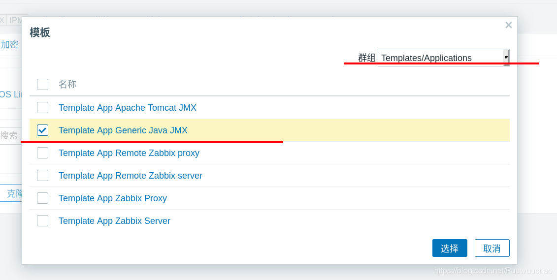The width and height of the screenshot is (557, 280).
Task: Check Template App Zabbix Proxy checkbox
Action: click(43, 198)
